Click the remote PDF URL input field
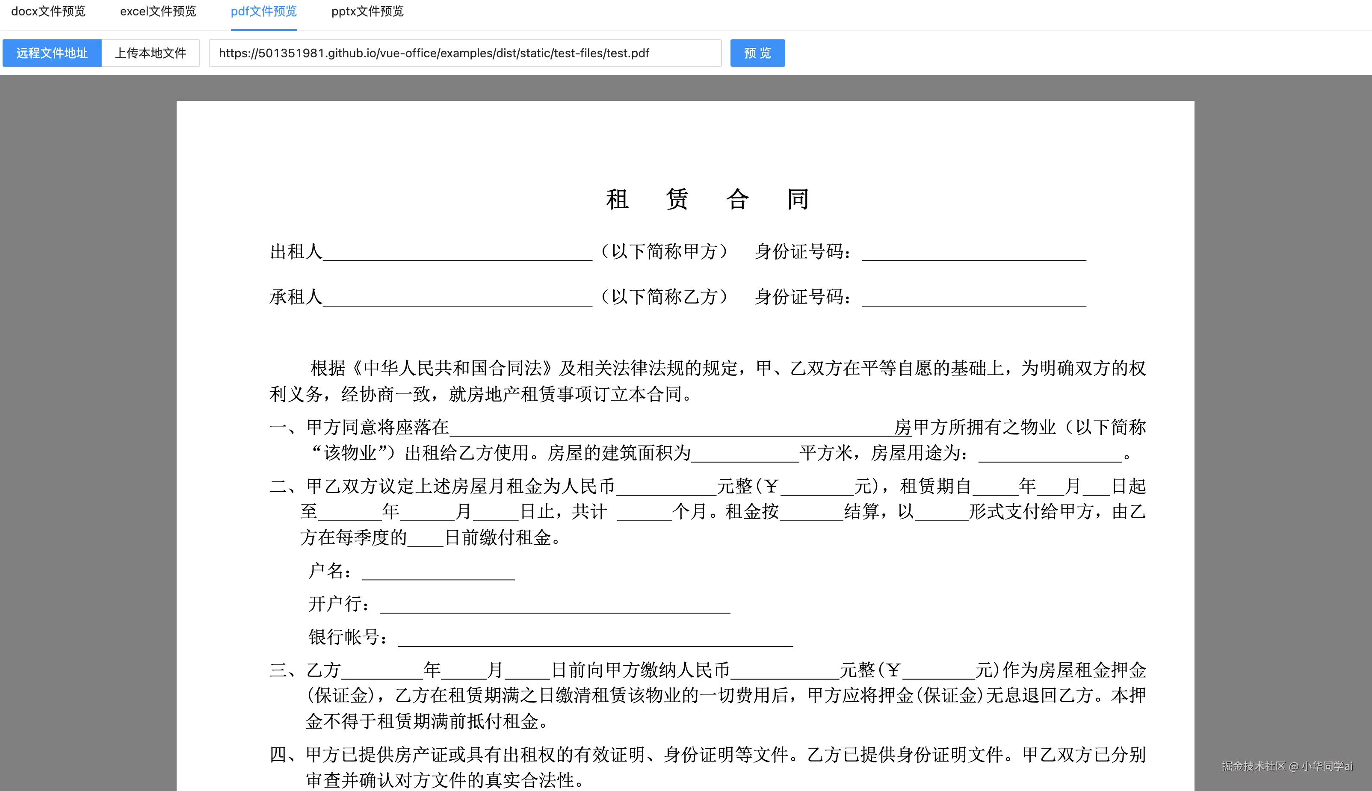The image size is (1372, 791). click(464, 53)
